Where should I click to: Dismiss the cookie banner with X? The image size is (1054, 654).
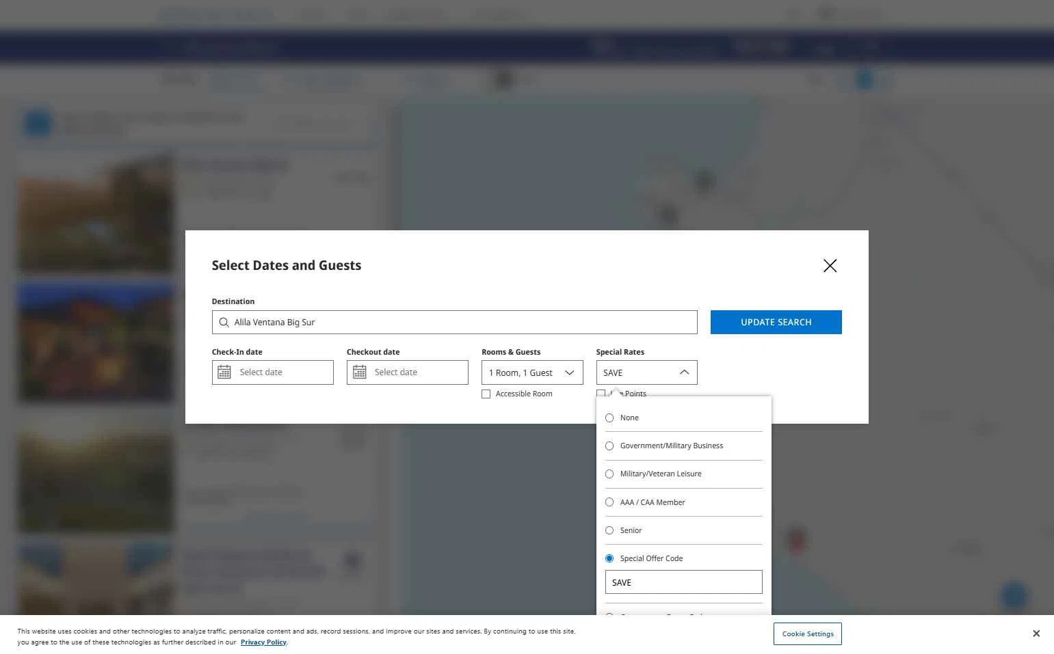pyautogui.click(x=1036, y=634)
